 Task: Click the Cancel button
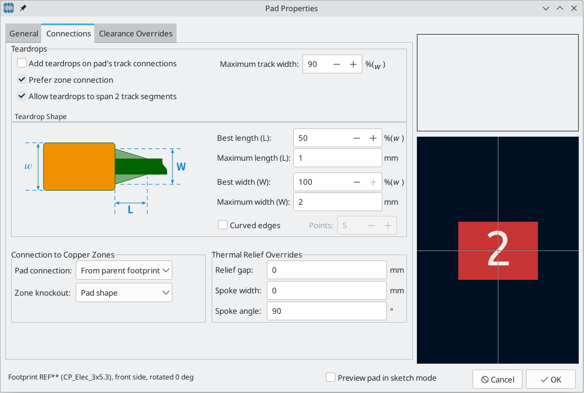pyautogui.click(x=497, y=380)
